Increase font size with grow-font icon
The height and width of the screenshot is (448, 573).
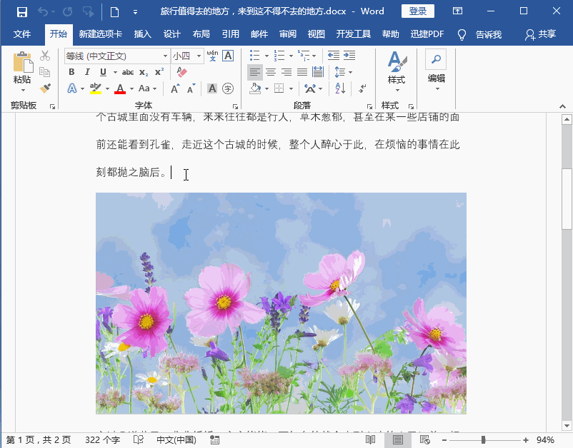(x=176, y=88)
